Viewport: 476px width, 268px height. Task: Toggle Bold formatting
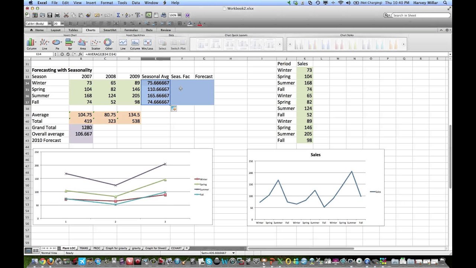coord(70,23)
